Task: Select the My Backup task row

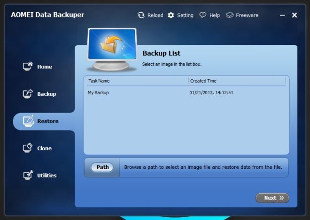Action: 186,92
